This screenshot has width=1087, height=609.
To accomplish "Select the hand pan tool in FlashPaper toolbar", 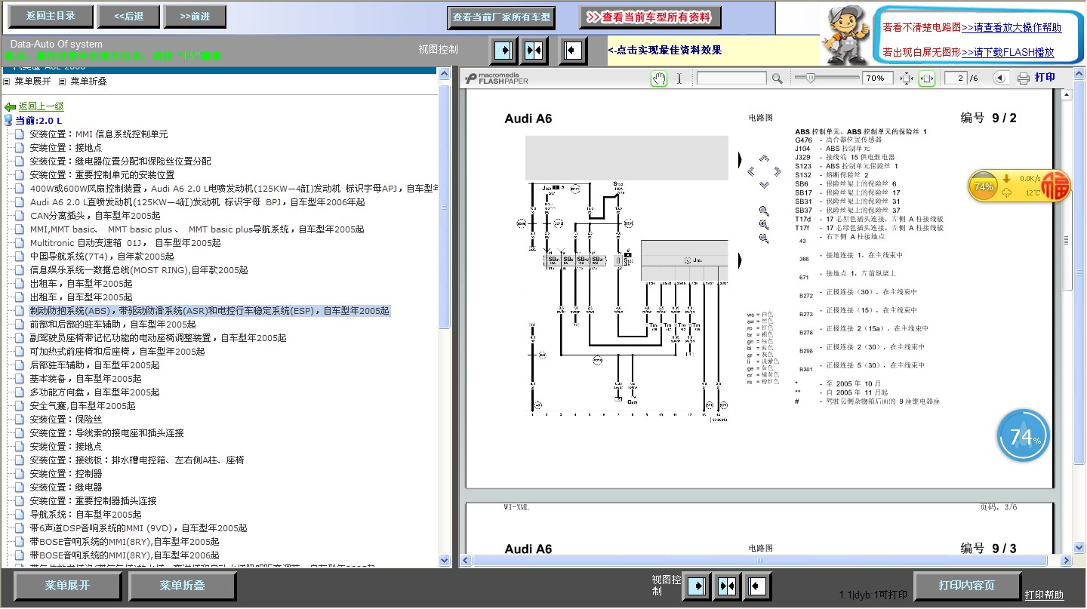I will pos(659,78).
